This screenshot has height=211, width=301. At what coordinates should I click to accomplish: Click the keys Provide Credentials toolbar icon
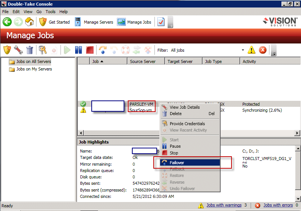[43, 50]
